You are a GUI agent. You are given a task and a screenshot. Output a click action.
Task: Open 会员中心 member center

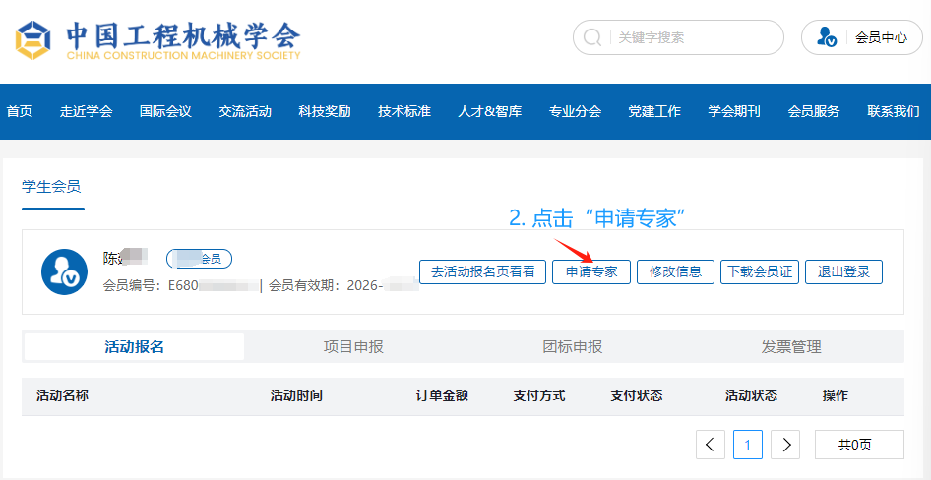[x=880, y=37]
